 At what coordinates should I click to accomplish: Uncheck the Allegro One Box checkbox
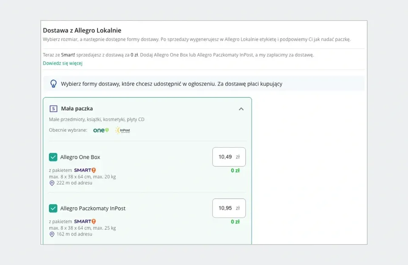click(x=53, y=157)
